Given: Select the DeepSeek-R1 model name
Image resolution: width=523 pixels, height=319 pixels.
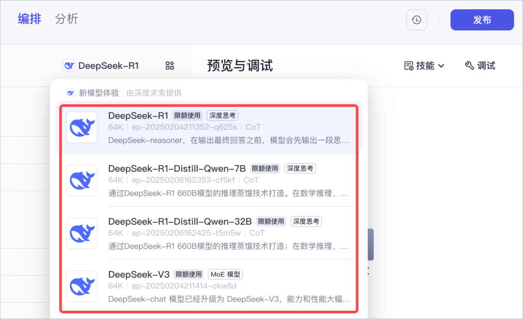Looking at the screenshot, I should [x=138, y=116].
